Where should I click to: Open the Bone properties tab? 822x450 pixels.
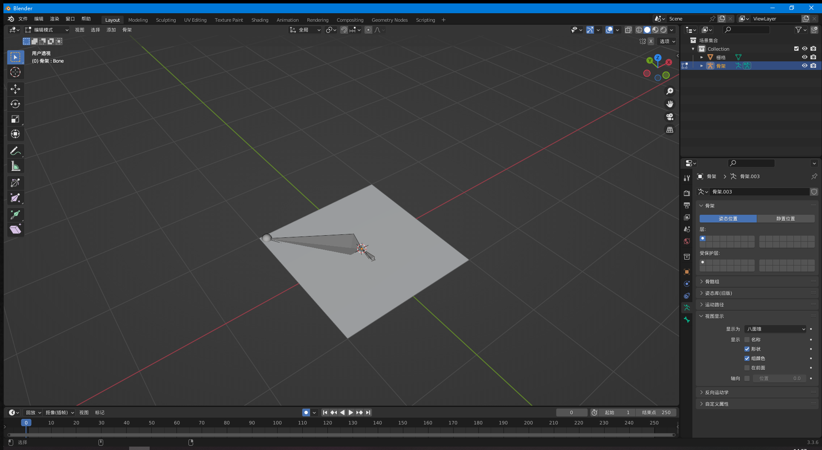[686, 320]
